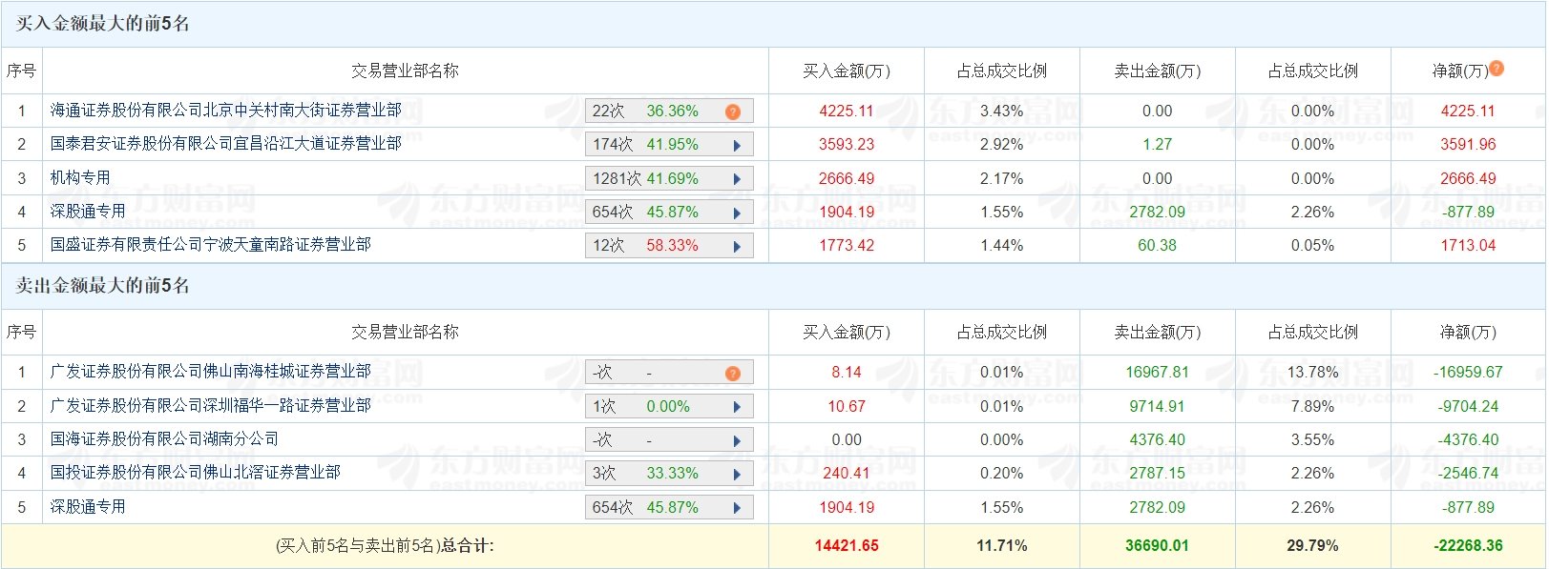
Task: Expand the arrow in 国盛证券宁波天童南路 row
Action: coord(737,246)
